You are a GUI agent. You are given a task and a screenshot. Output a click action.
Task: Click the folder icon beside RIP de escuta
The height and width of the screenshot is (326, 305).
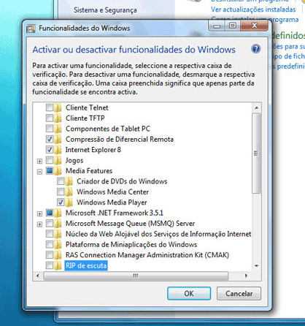58,265
